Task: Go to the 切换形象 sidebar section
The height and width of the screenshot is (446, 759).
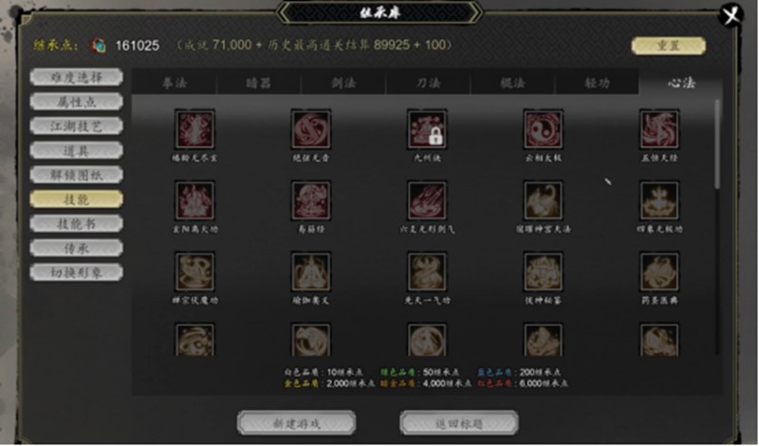Action: coord(77,272)
